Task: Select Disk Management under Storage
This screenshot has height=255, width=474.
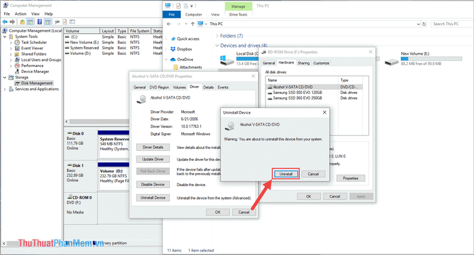Action: pyautogui.click(x=37, y=83)
